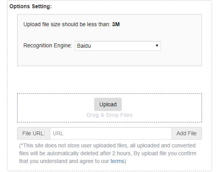The image size is (223, 172).
Task: Open the Recognition Engine dropdown
Action: (118, 46)
